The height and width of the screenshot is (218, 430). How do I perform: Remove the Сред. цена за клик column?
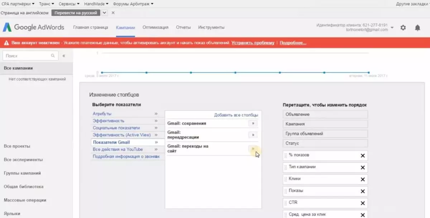363,215
